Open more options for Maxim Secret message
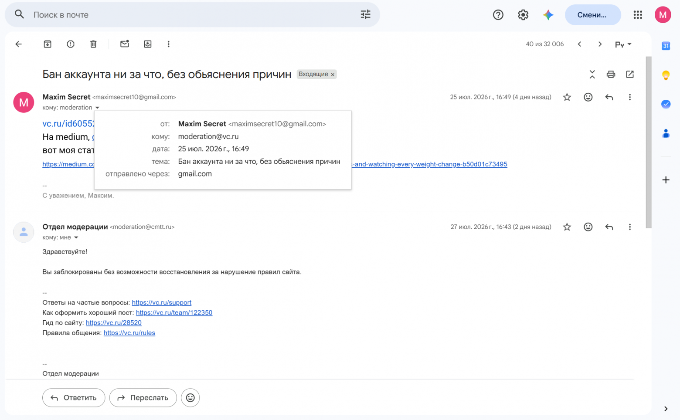 tap(630, 97)
